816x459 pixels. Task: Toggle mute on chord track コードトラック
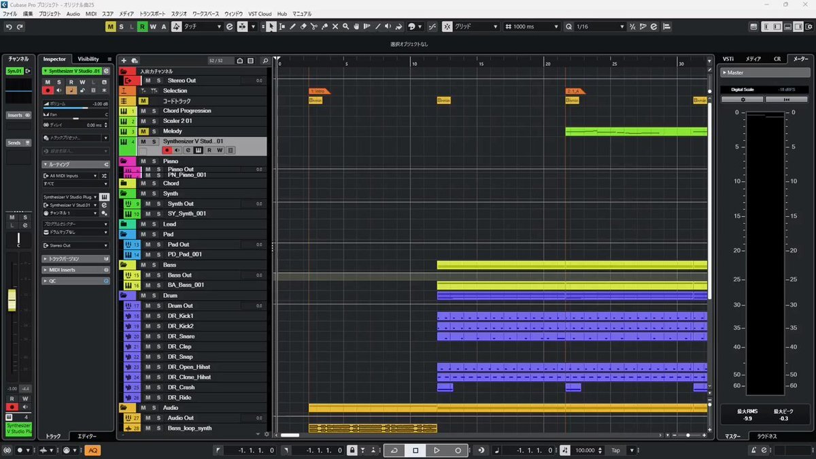pos(143,101)
